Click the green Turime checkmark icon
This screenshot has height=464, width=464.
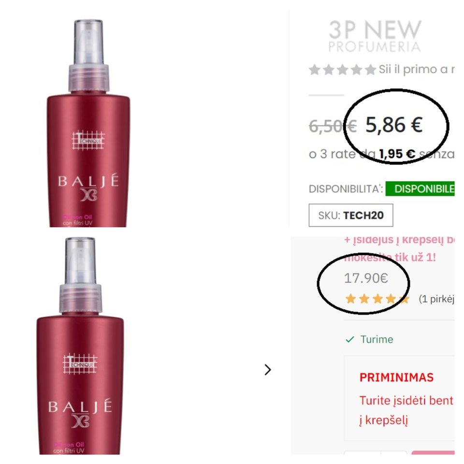(x=350, y=339)
